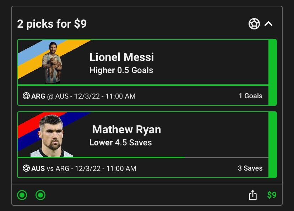Image resolution: width=294 pixels, height=211 pixels.
Task: Select the Lionel Messi name
Action: 121,57
